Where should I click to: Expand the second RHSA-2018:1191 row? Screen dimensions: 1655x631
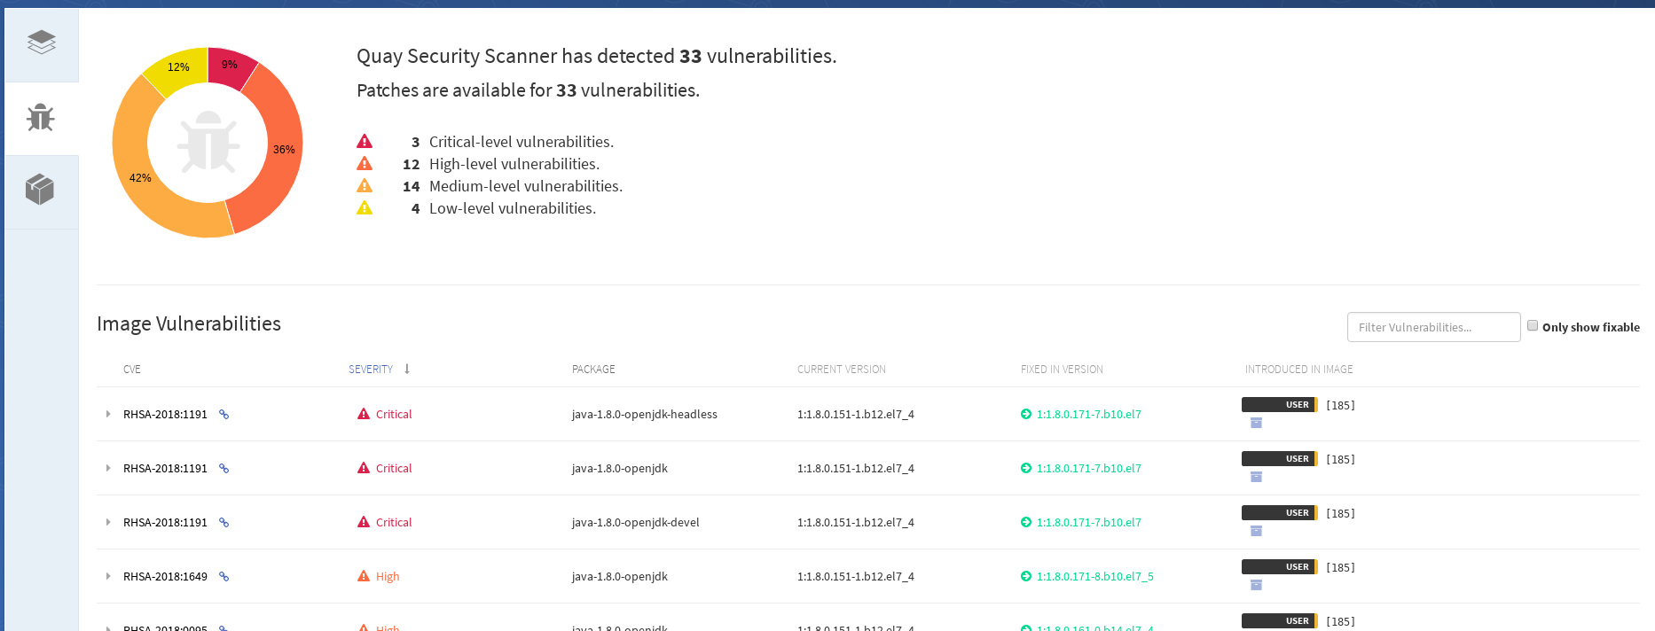[108, 468]
